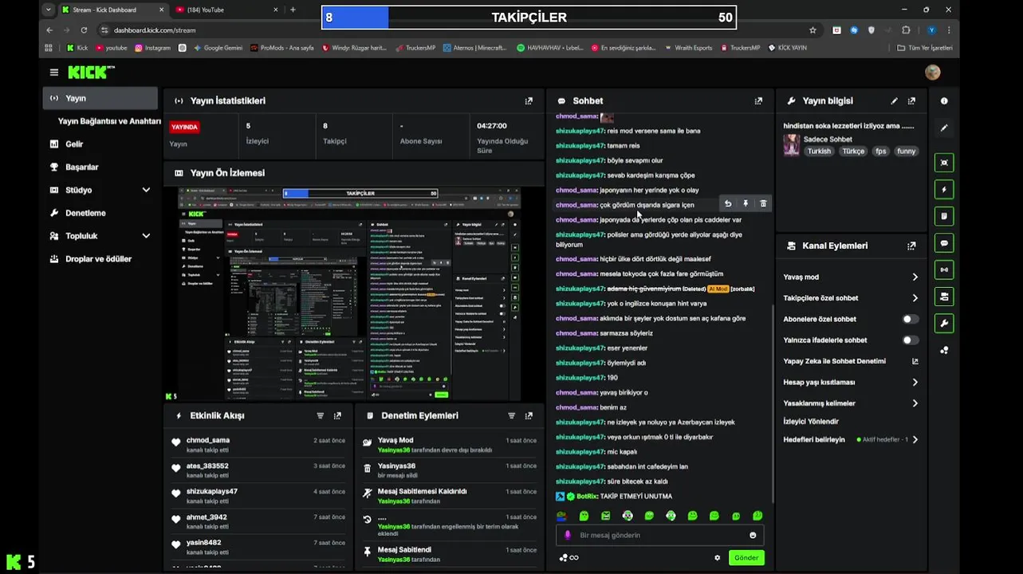Reload the page with browser refresh button
Image resolution: width=1023 pixels, height=574 pixels.
(84, 30)
